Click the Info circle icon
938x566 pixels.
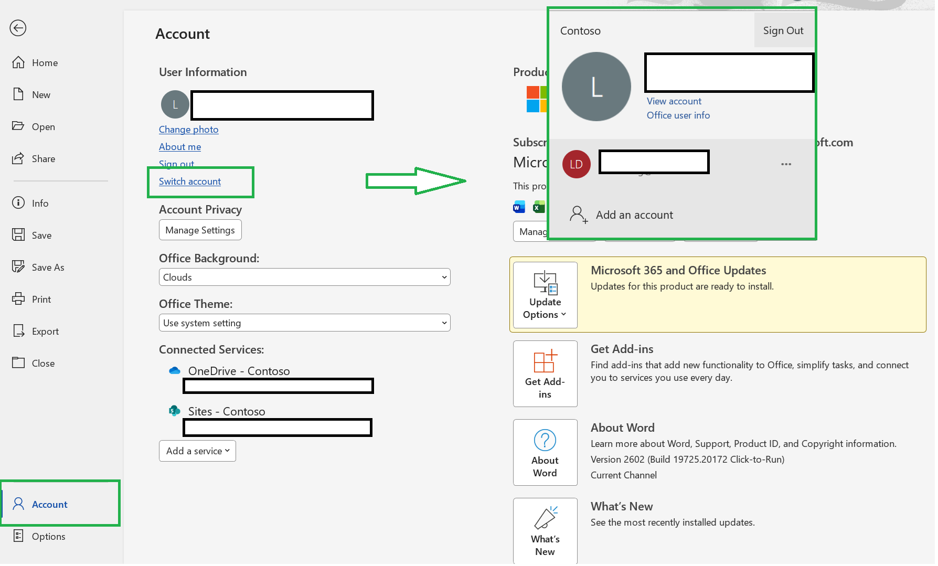click(x=18, y=202)
